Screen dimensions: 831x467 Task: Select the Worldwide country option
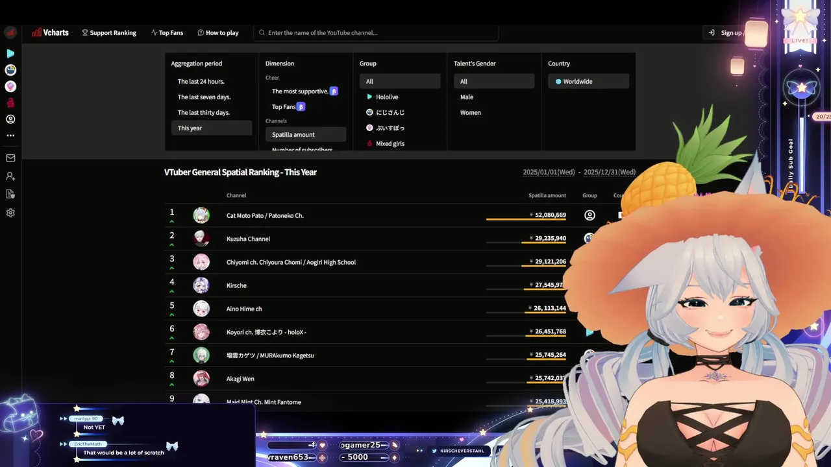pyautogui.click(x=588, y=81)
